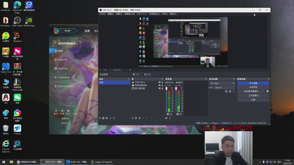Screen dimensions: 294x165
Task: Decrease transition duration with down arrow
Action: [x=234, y=88]
